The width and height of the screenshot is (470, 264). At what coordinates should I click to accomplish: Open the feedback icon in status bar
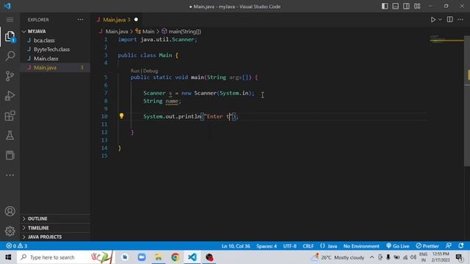tap(449, 246)
